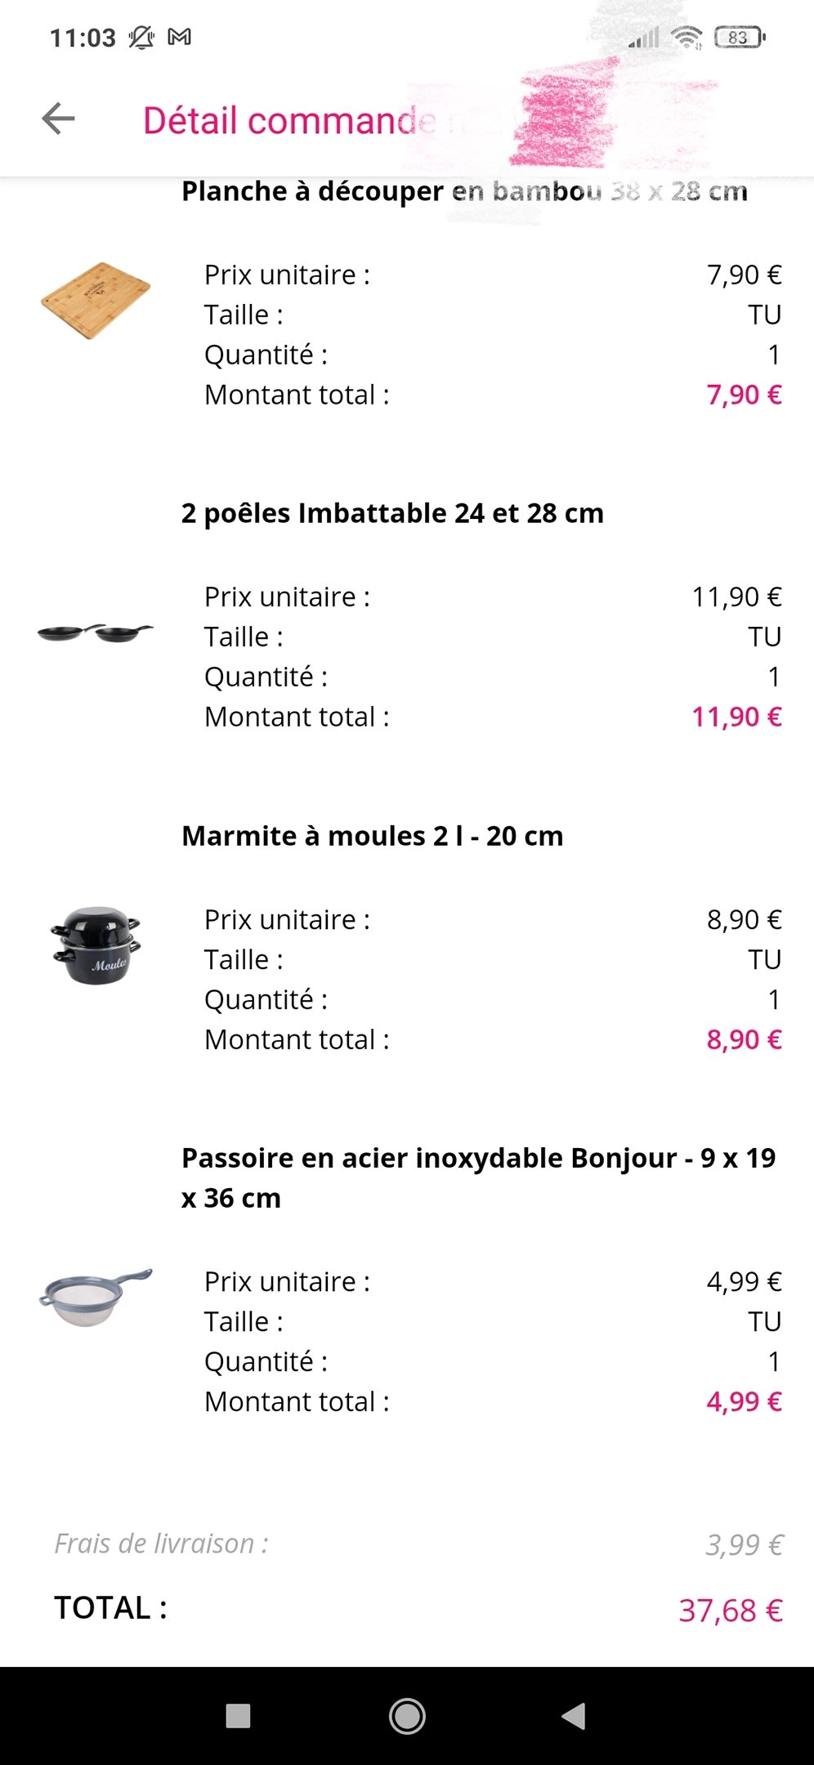Tap the 11,90 € pink montant total

click(736, 717)
